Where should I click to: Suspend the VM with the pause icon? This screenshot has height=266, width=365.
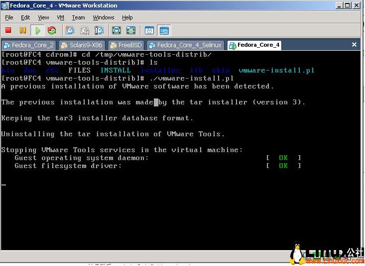(x=23, y=30)
